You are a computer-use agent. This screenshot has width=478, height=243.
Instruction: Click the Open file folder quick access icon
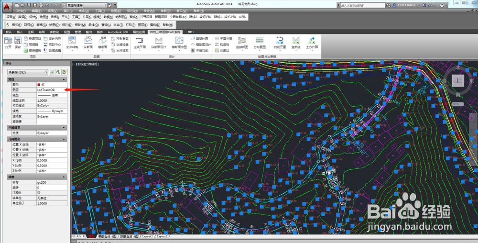(23, 5)
